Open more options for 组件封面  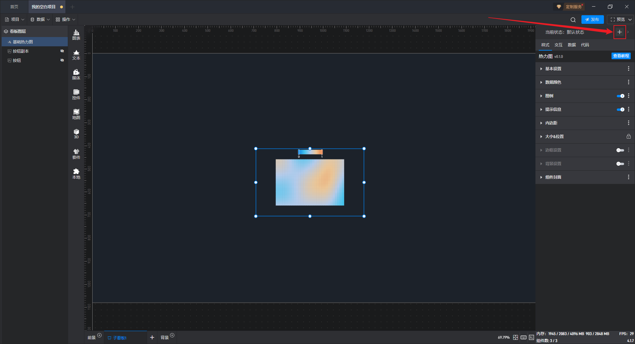coord(628,177)
